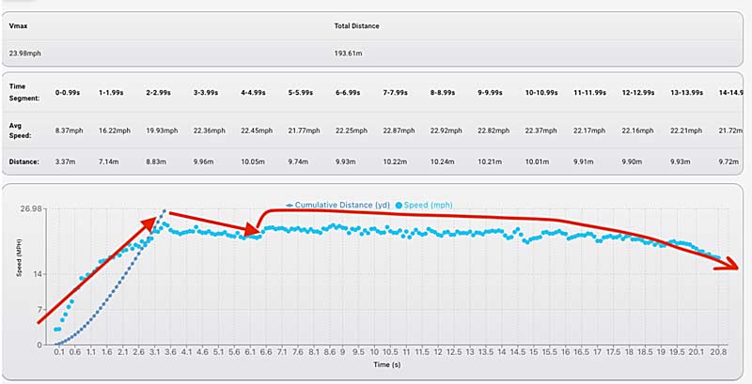Select the 9.90m distance cell
The height and width of the screenshot is (384, 752).
click(632, 161)
